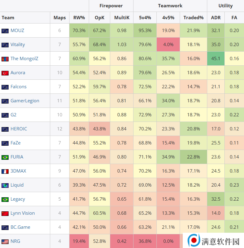
Task: Click Liquid's 0.23 FA cell
Action: [234, 185]
